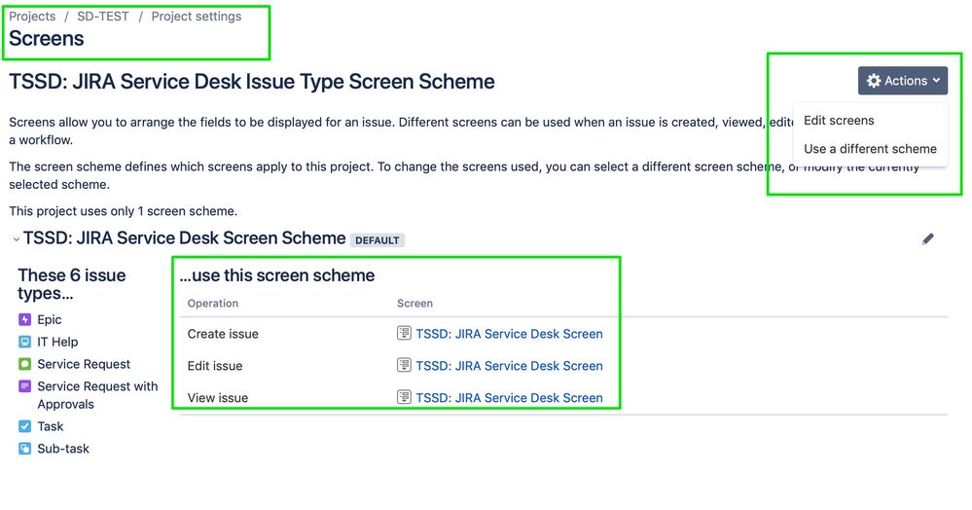972x510 pixels.
Task: Open Create issue's TSSD: JIRA Service Desk Screen link
Action: (x=509, y=334)
